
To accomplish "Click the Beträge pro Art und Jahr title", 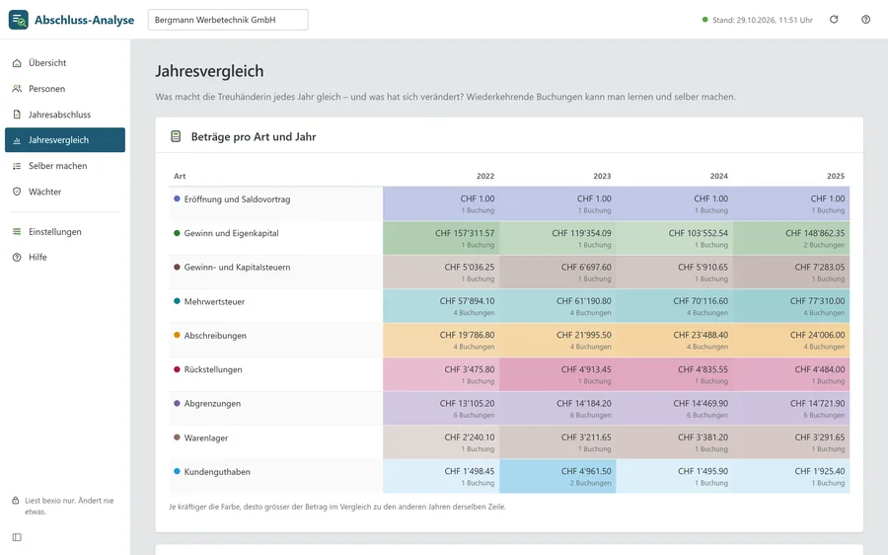I will pyautogui.click(x=254, y=136).
